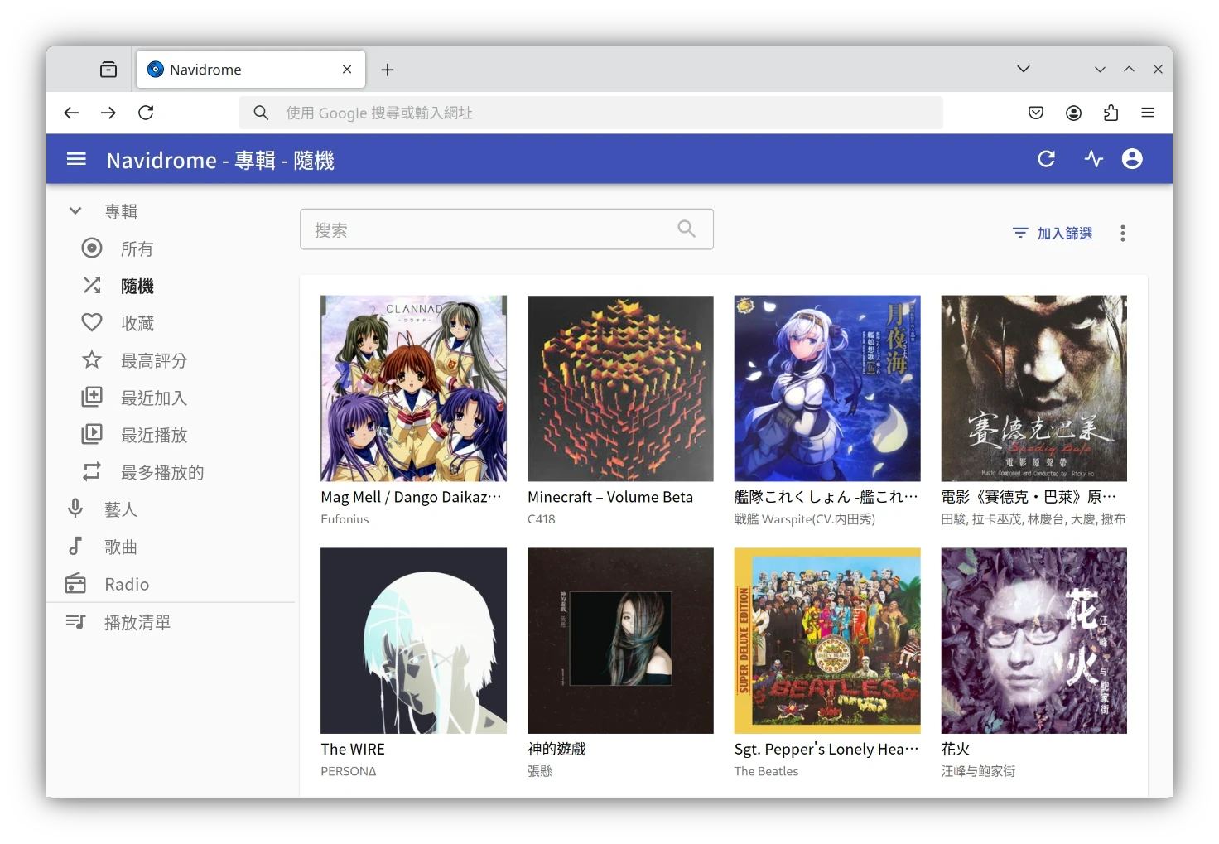Viewport: 1219px width, 844px height.
Task: Collapse the 專輯 section chevron
Action: (75, 211)
